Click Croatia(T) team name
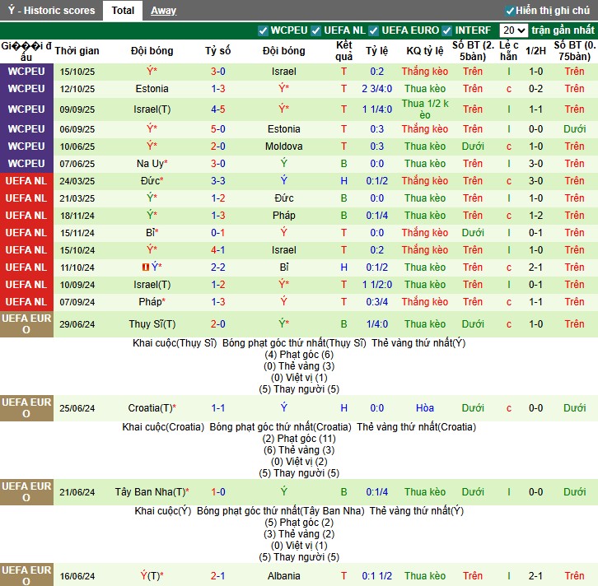 150,407
